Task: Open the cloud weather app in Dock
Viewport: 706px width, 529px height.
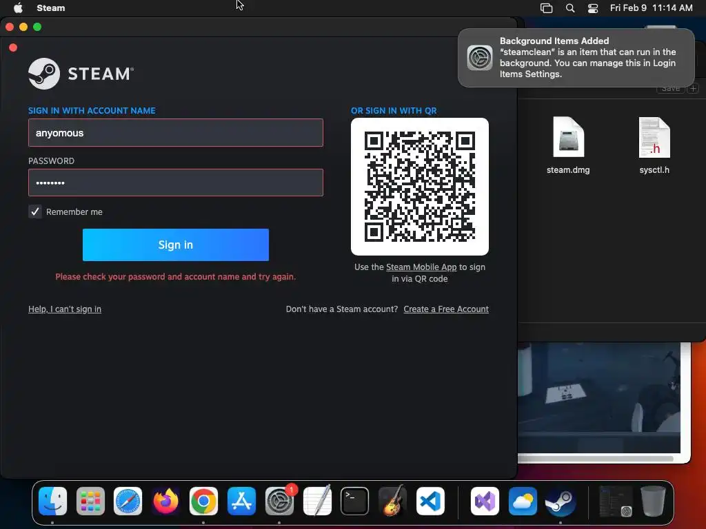Action: (x=523, y=501)
